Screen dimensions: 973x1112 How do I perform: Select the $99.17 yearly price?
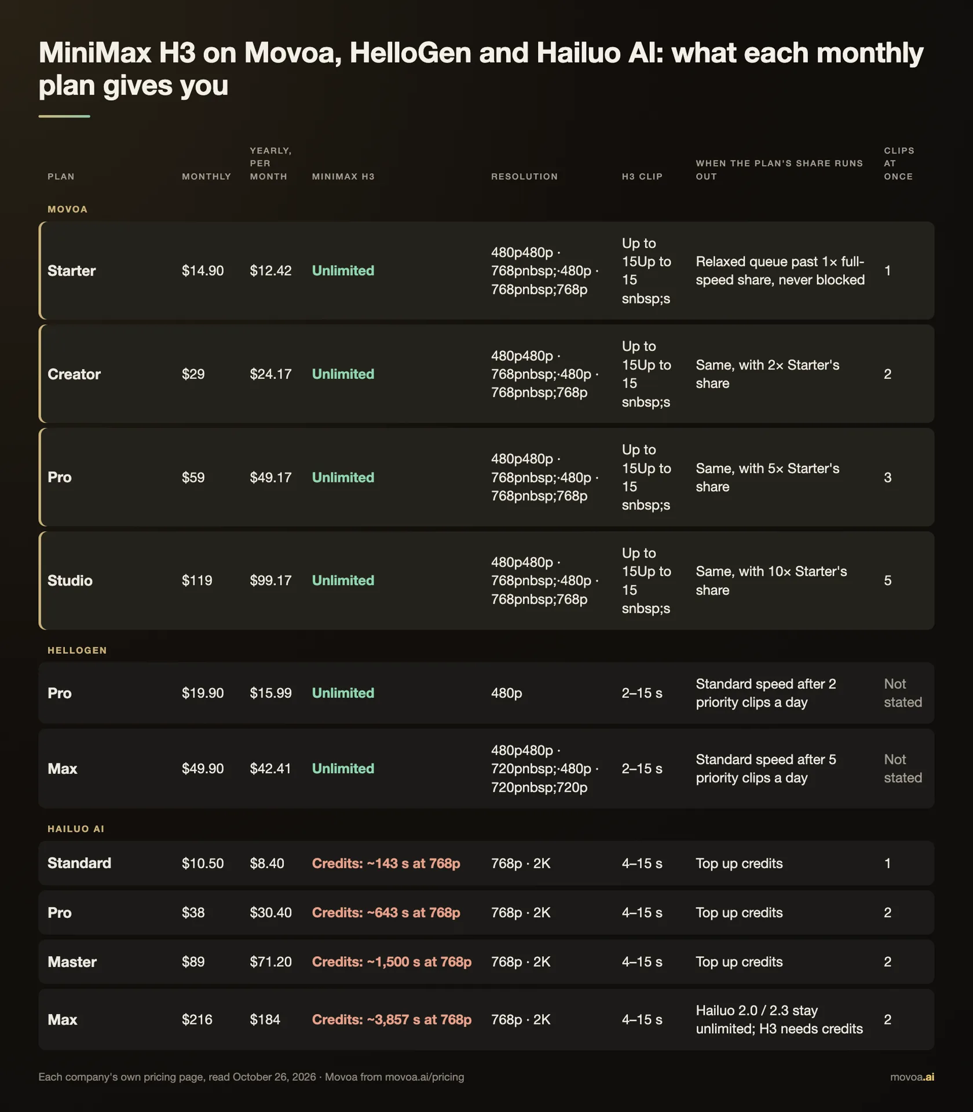270,580
